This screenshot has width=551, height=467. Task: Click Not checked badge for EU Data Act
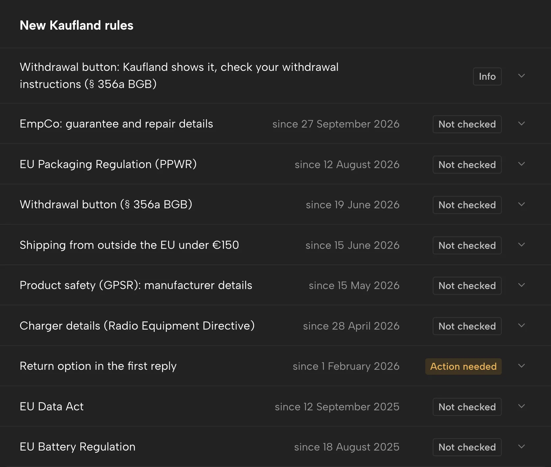pyautogui.click(x=467, y=407)
